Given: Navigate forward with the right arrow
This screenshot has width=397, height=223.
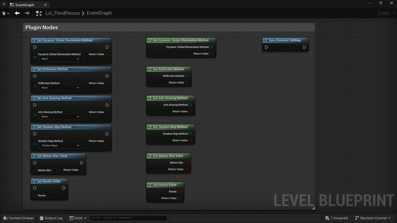Looking at the screenshot, I should pyautogui.click(x=27, y=13).
